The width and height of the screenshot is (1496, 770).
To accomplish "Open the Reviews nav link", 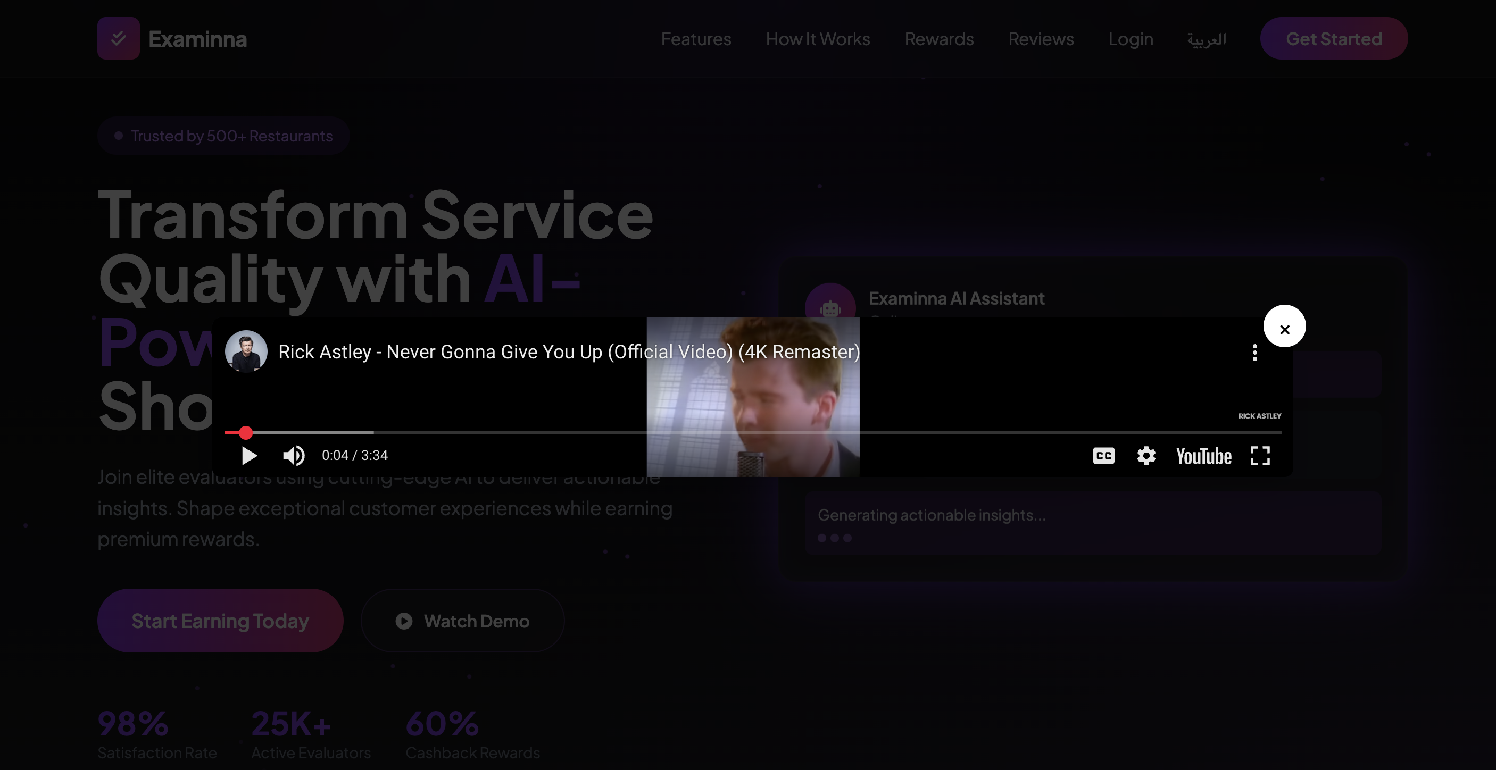I will pos(1041,39).
